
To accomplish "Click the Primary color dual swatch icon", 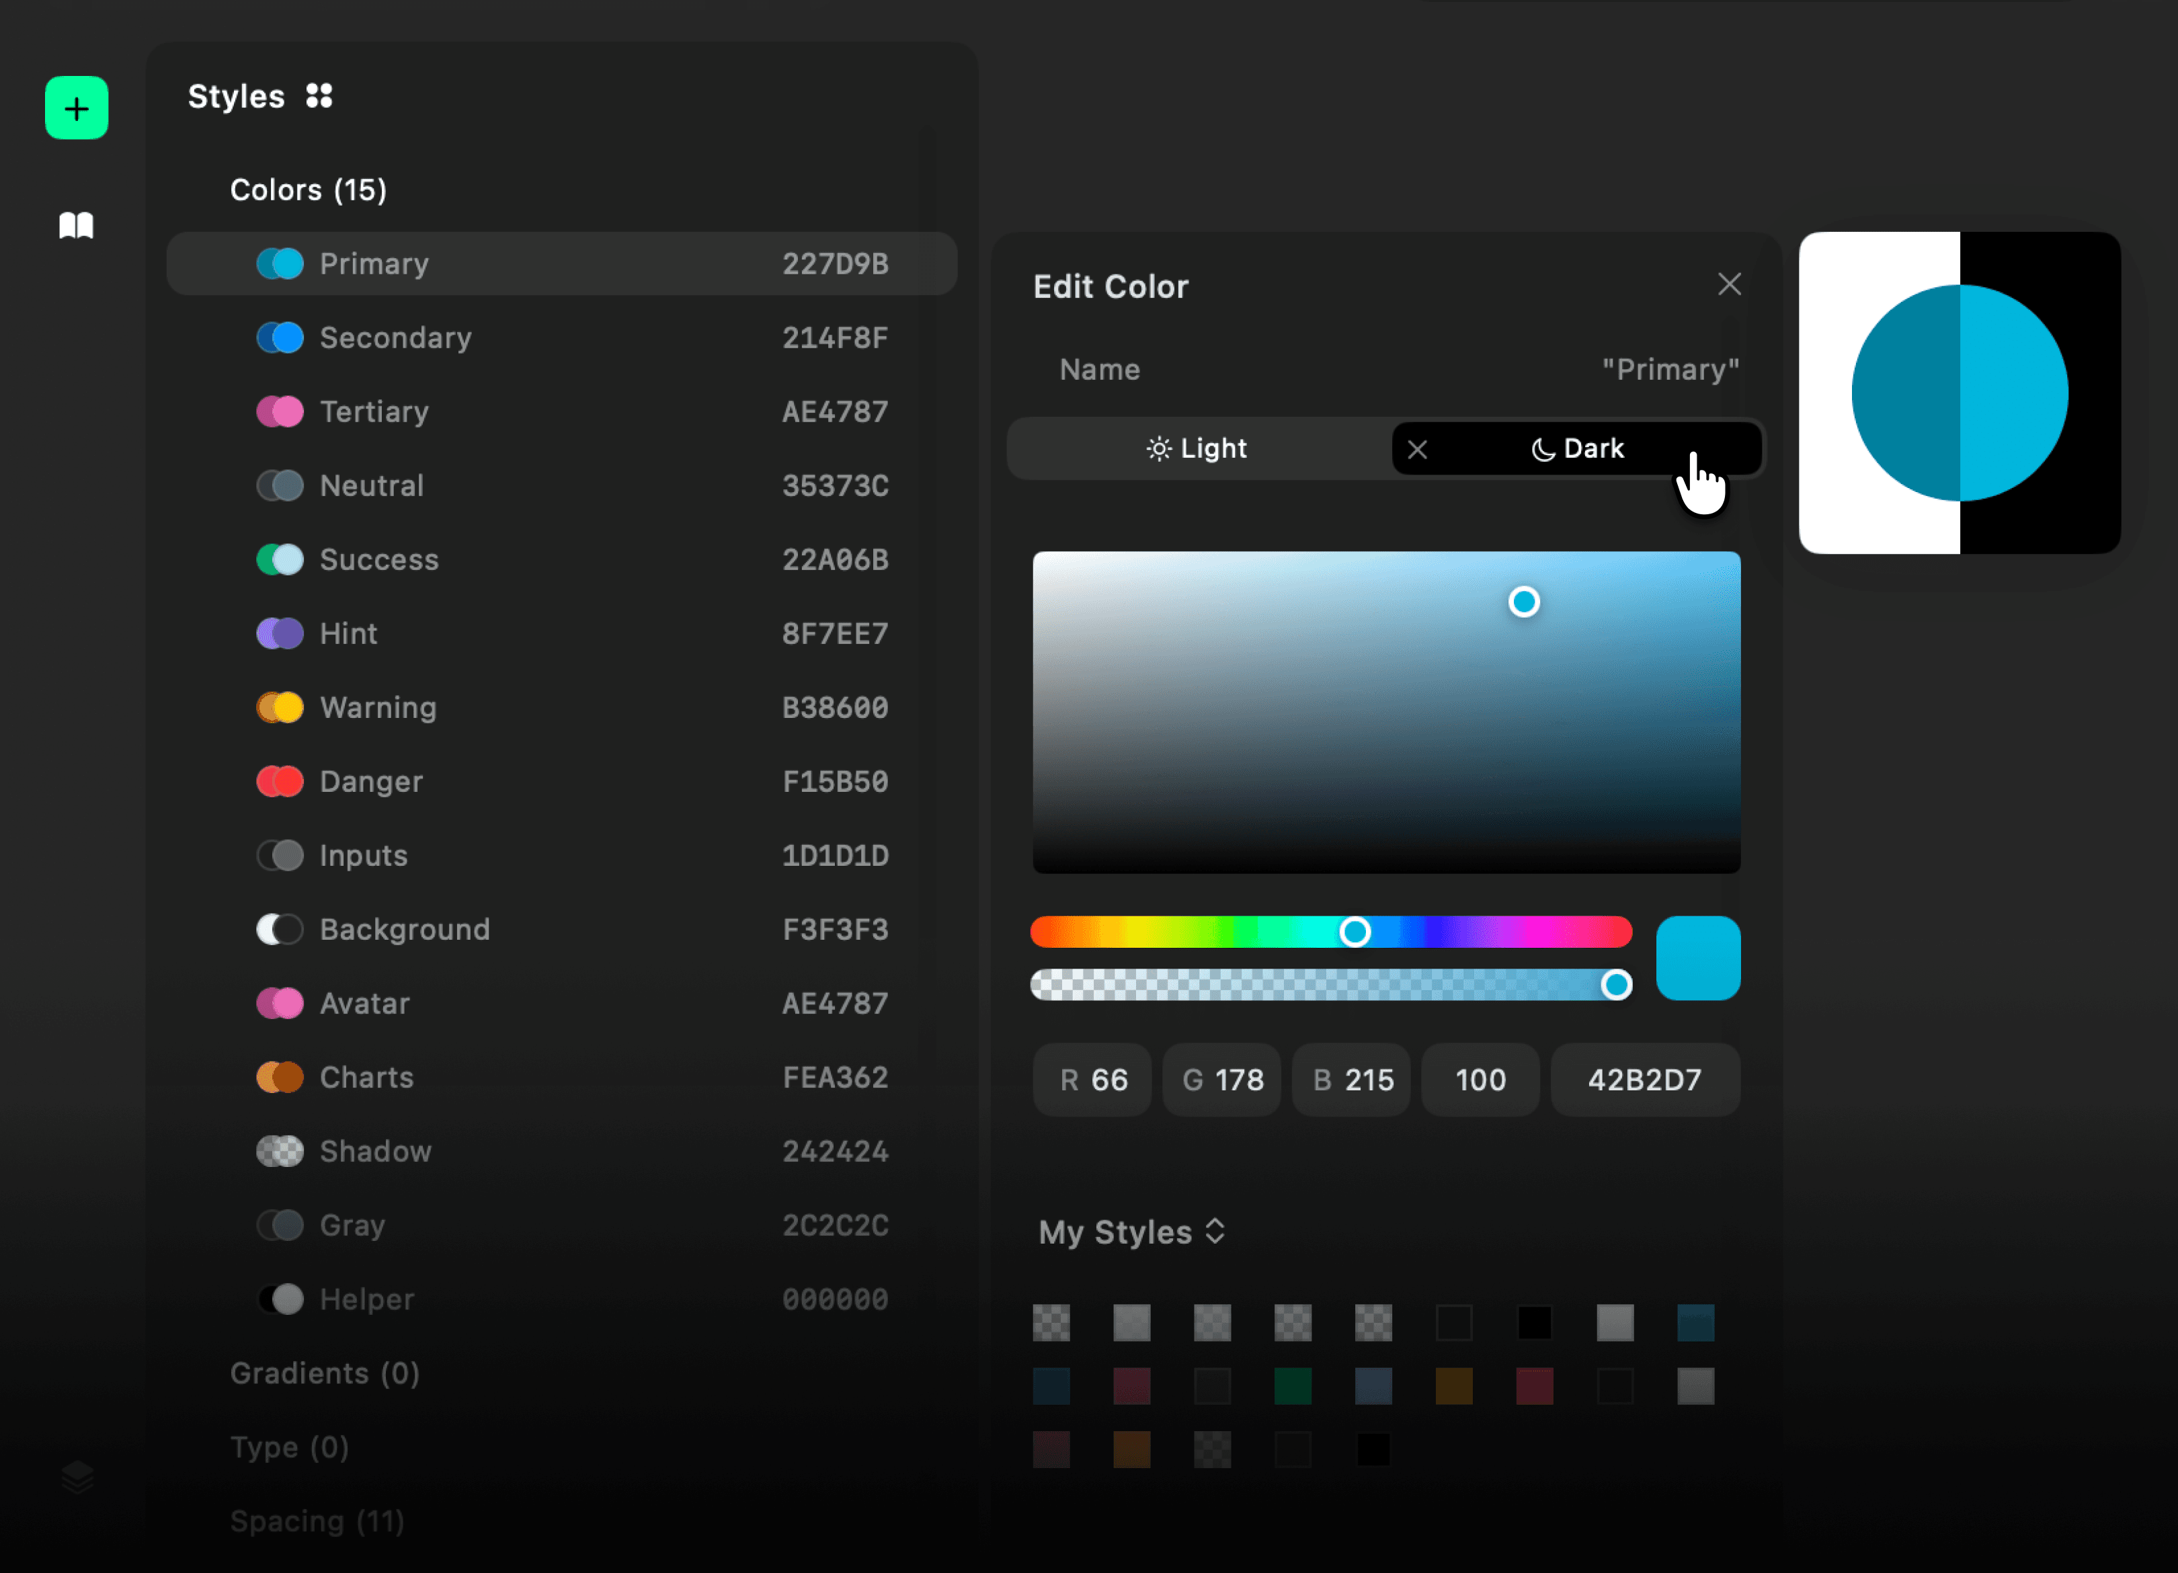I will [280, 263].
